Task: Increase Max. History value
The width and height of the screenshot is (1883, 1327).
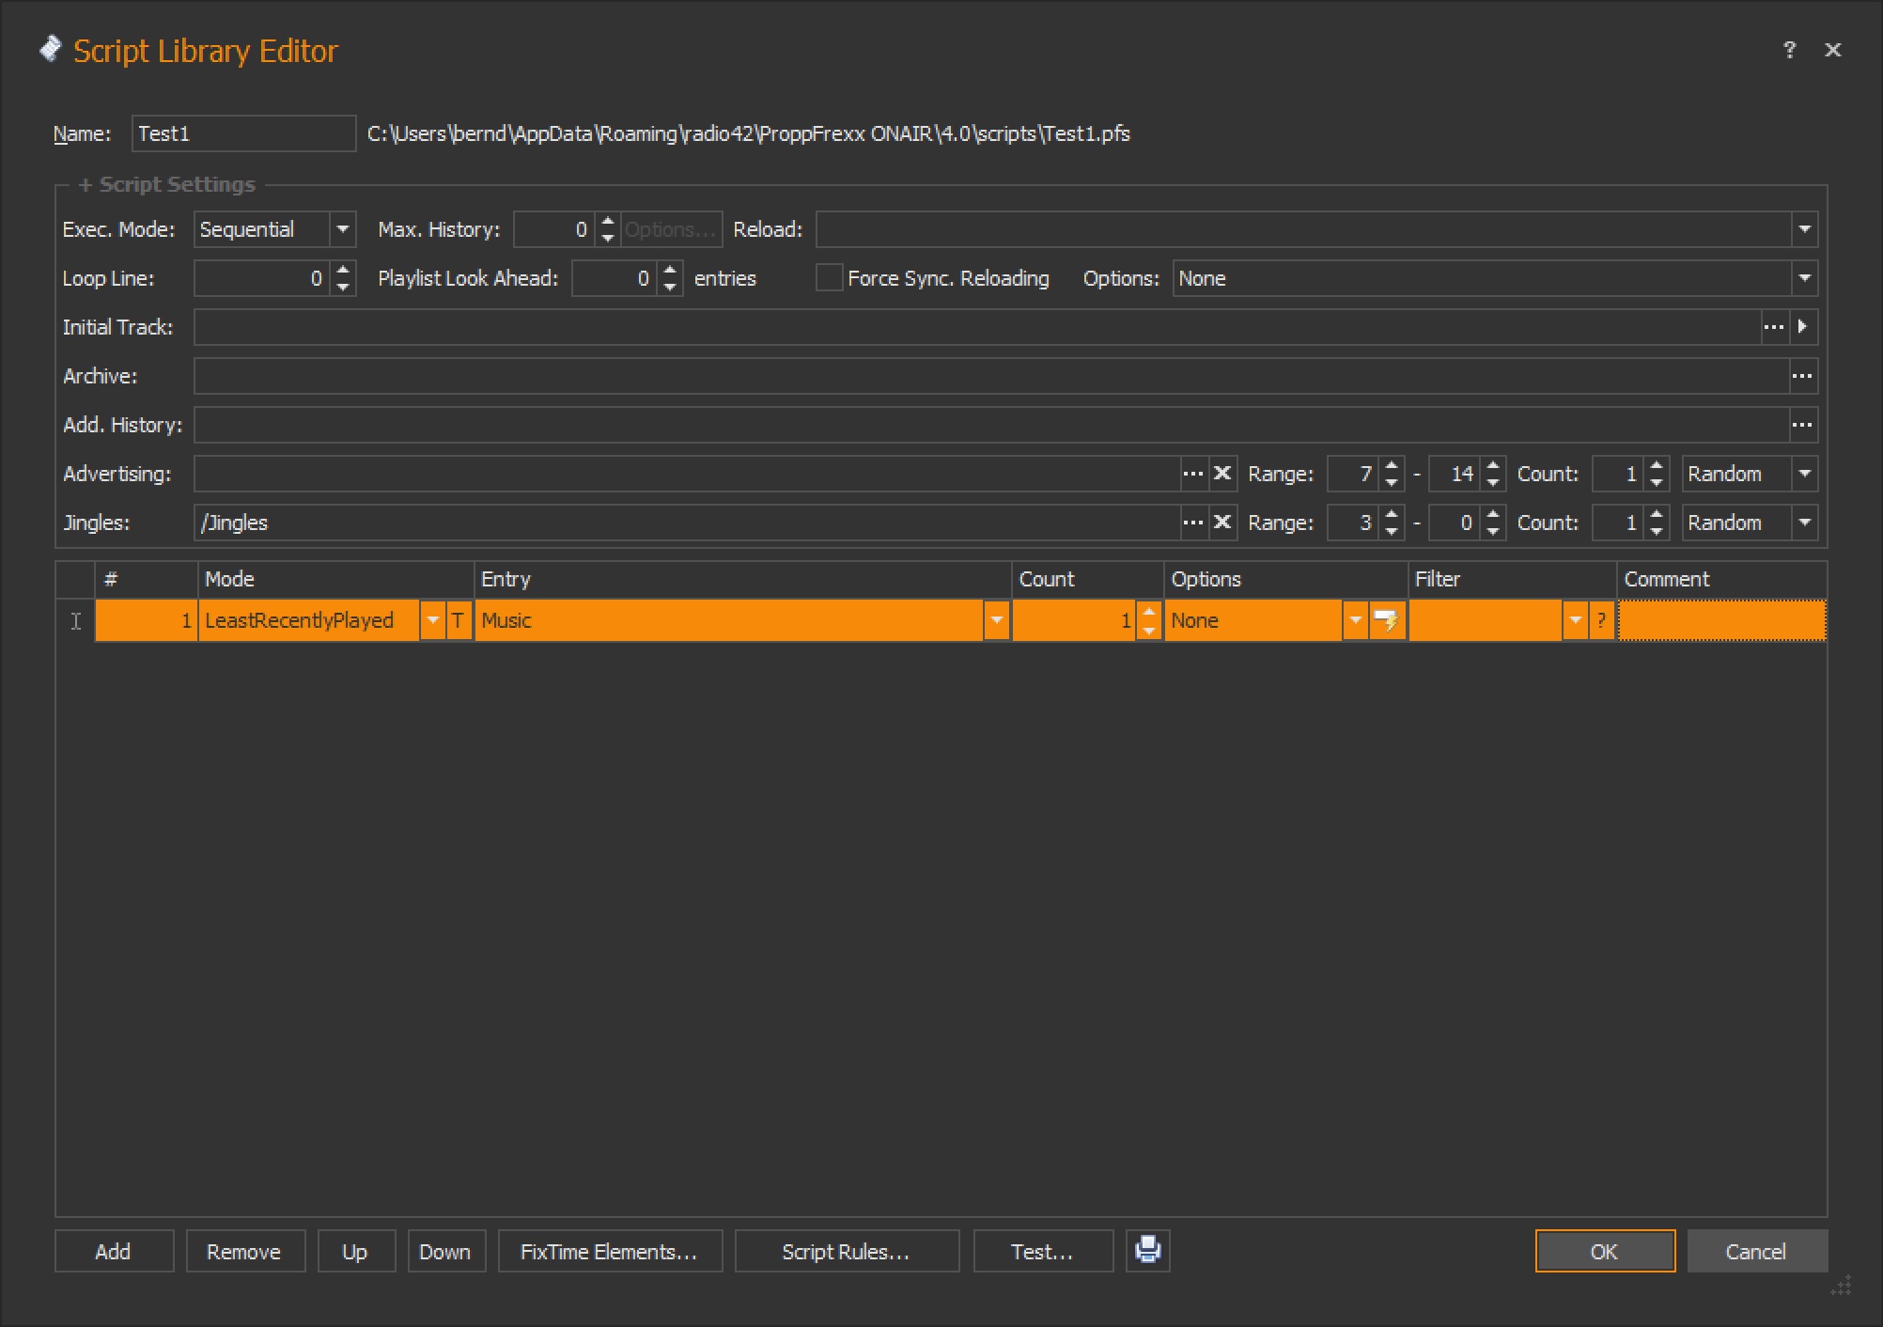Action: [x=608, y=221]
